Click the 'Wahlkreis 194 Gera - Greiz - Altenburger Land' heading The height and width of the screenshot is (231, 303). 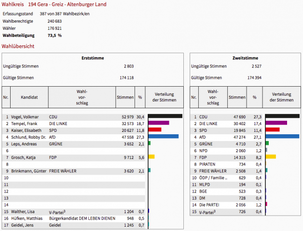click(x=54, y=4)
